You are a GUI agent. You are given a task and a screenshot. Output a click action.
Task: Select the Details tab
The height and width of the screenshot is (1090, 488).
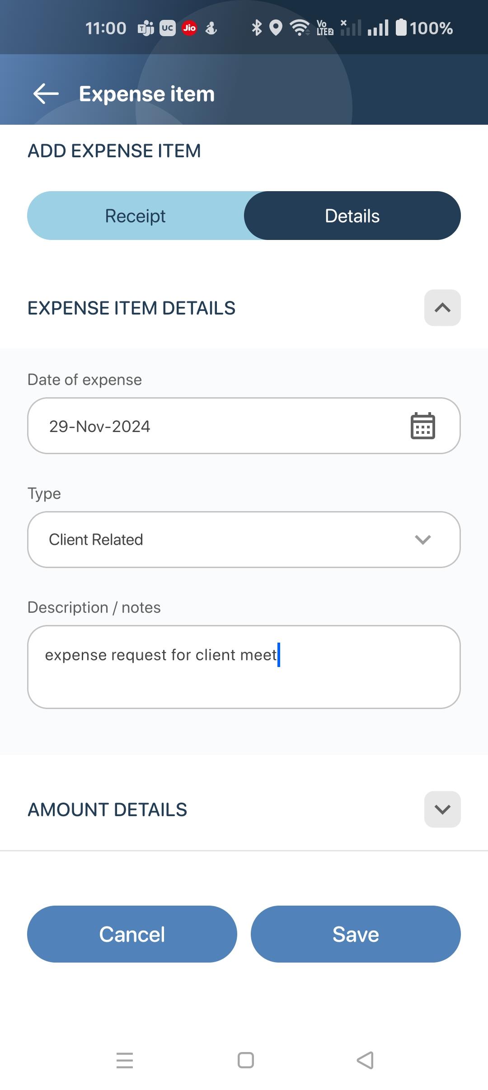point(352,216)
